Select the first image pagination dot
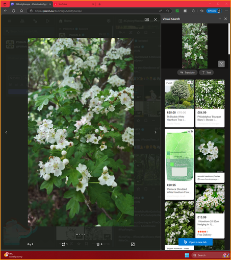This screenshot has height=260, width=231. (x=77, y=234)
